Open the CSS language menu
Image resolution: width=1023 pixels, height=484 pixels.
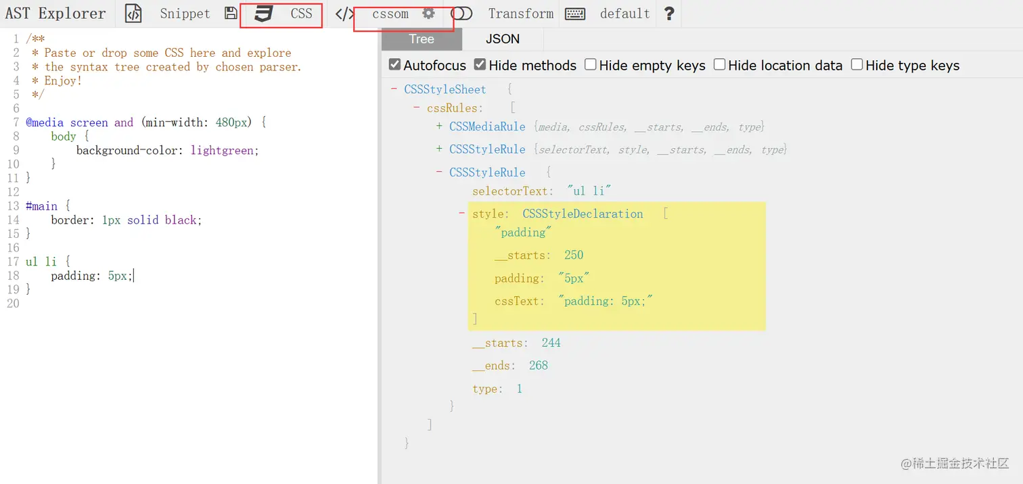(x=302, y=14)
